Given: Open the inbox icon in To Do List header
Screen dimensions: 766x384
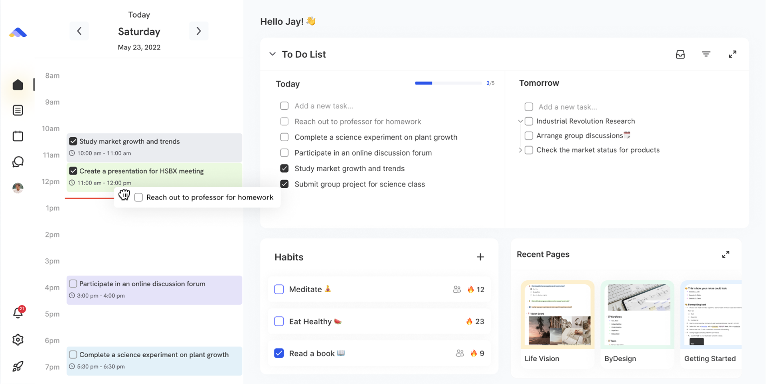Looking at the screenshot, I should (x=680, y=54).
